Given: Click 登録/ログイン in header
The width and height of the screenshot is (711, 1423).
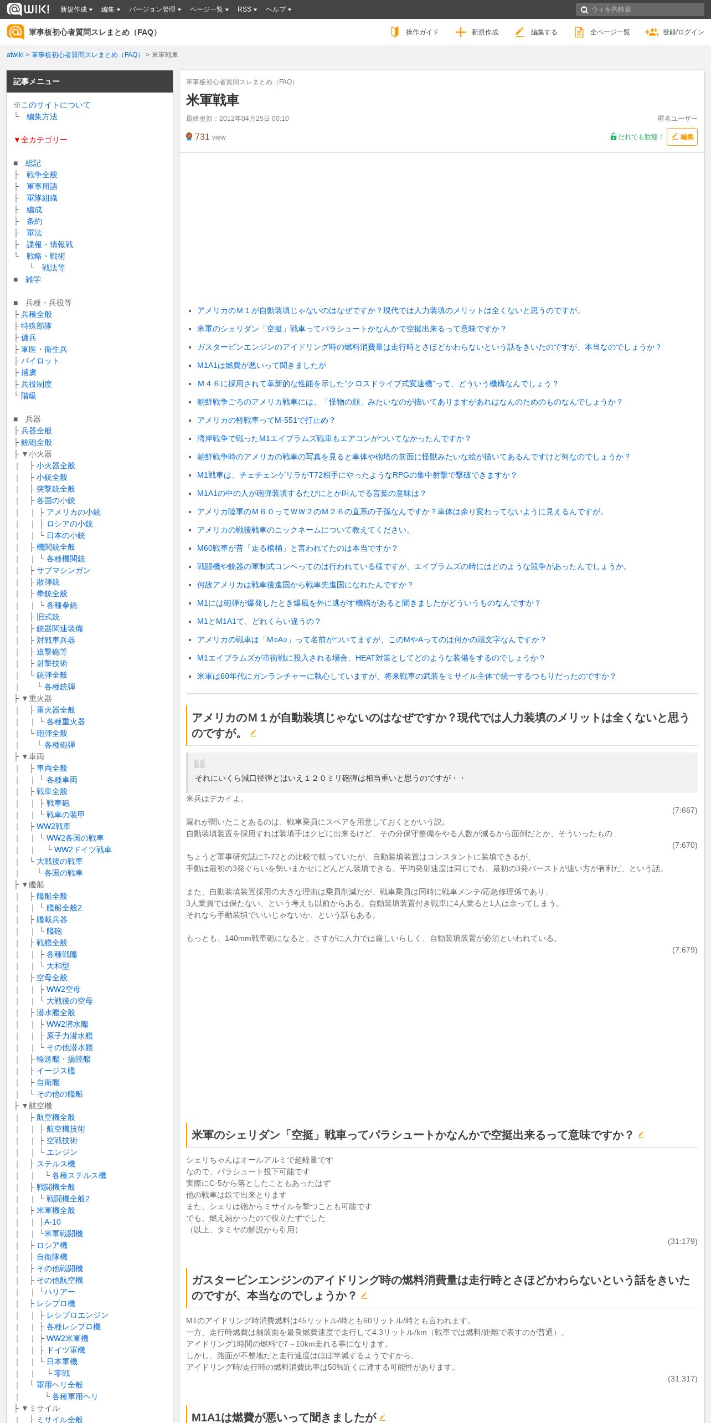Looking at the screenshot, I should pos(674,32).
